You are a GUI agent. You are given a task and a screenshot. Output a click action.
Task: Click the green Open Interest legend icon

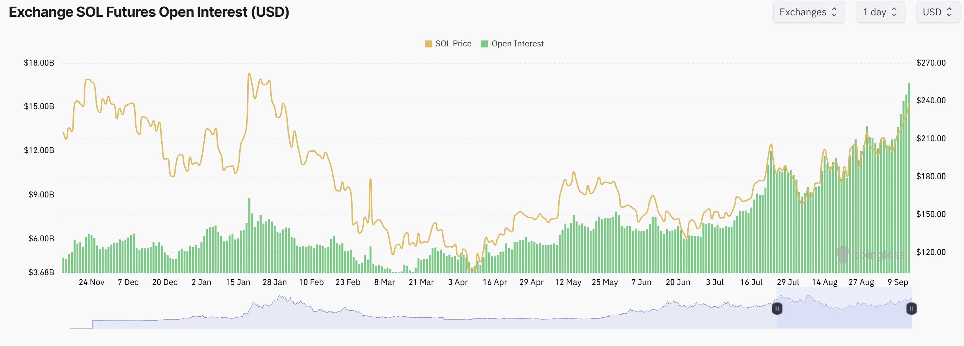[x=485, y=43]
